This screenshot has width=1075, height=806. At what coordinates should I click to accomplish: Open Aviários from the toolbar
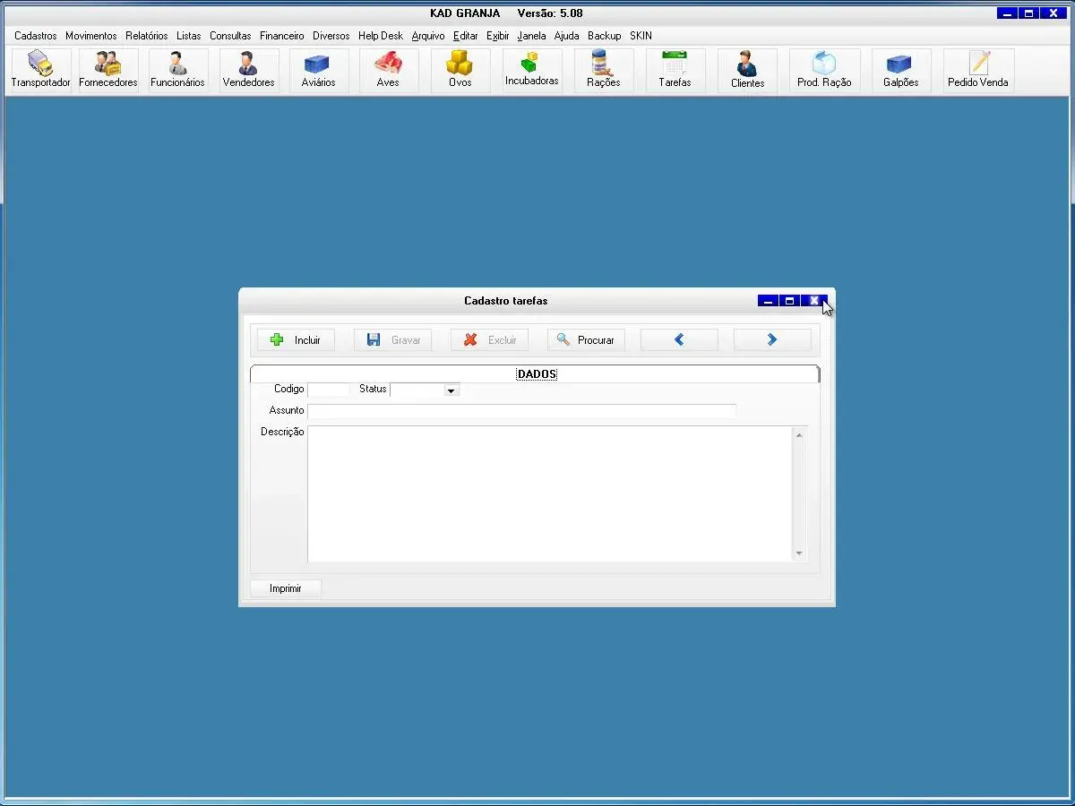point(318,70)
